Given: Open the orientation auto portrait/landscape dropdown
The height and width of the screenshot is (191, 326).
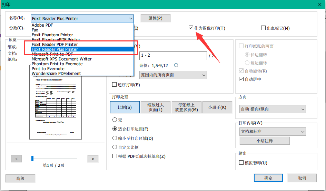Looking at the screenshot, I should coord(273,109).
